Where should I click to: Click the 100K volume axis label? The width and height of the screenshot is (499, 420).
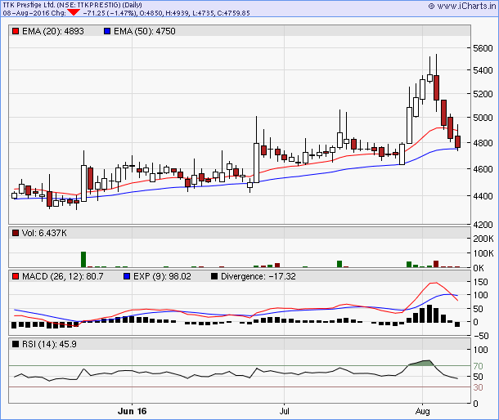483,253
